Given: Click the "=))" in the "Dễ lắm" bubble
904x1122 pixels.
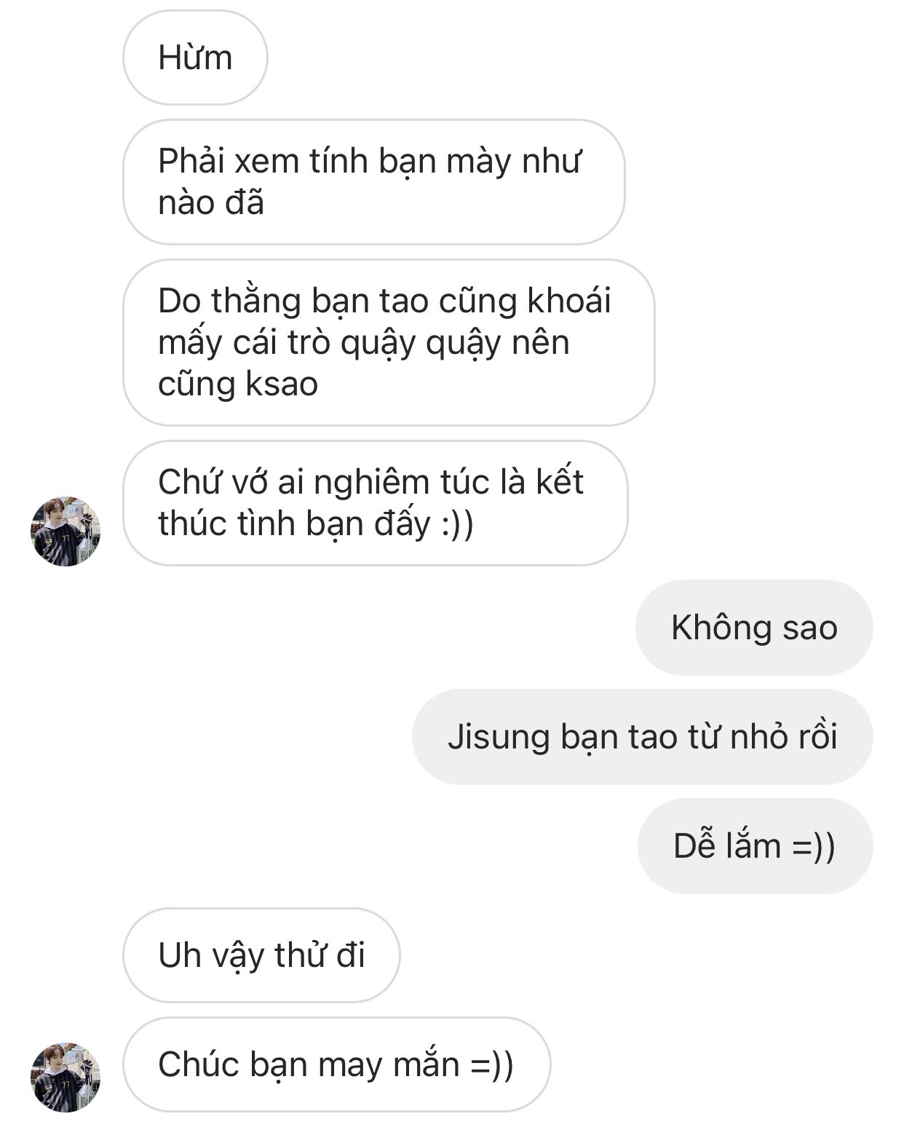Looking at the screenshot, I should (814, 847).
